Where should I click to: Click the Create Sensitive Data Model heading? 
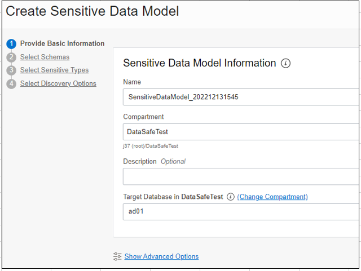pyautogui.click(x=92, y=11)
